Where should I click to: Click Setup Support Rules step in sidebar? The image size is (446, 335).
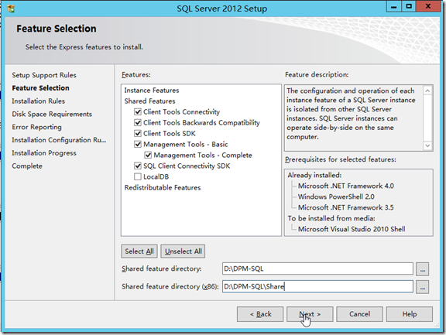click(x=44, y=75)
